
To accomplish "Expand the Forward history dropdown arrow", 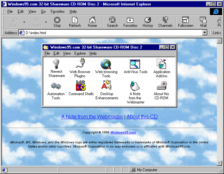I will point(46,22).
